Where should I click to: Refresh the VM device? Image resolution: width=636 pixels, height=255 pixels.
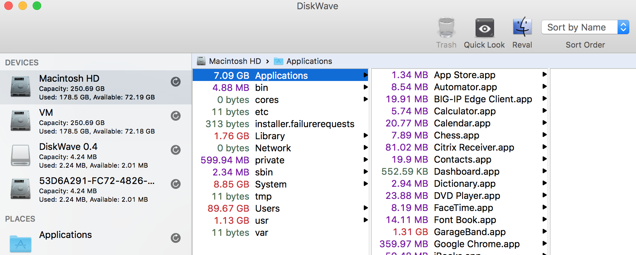[176, 116]
